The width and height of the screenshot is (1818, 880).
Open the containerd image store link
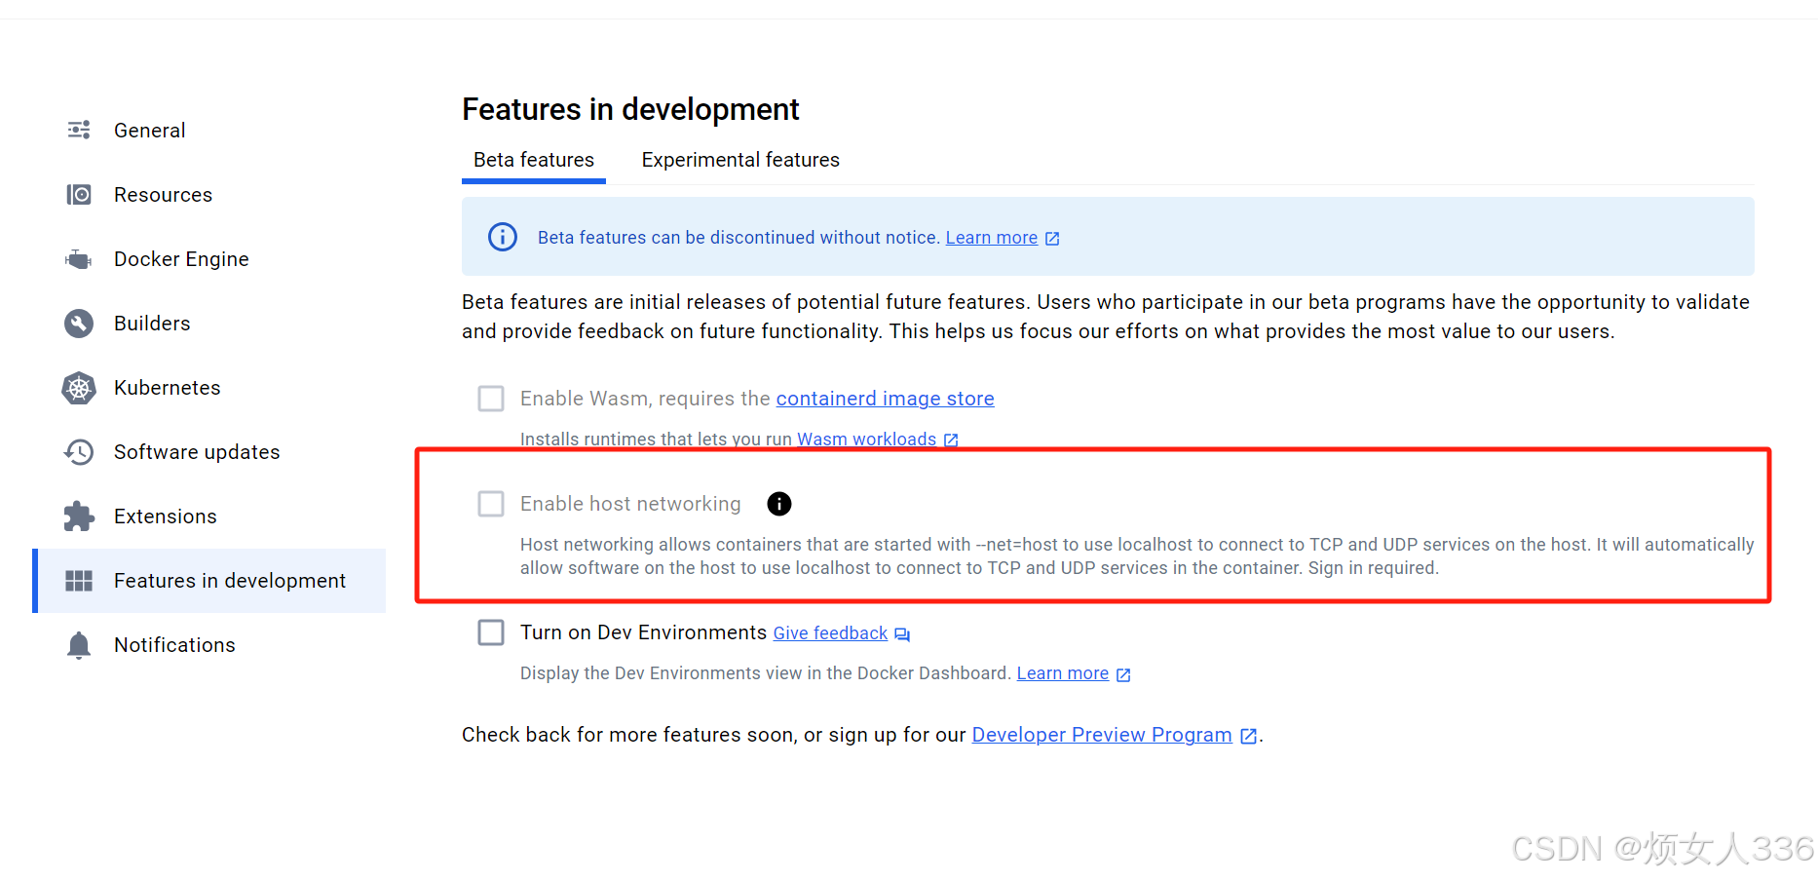(884, 398)
